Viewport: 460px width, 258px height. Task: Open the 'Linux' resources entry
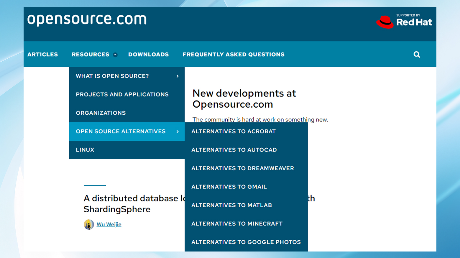[x=85, y=150]
